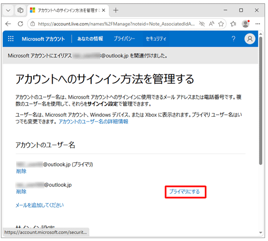Open tracking prevention eye icon

pos(202,24)
